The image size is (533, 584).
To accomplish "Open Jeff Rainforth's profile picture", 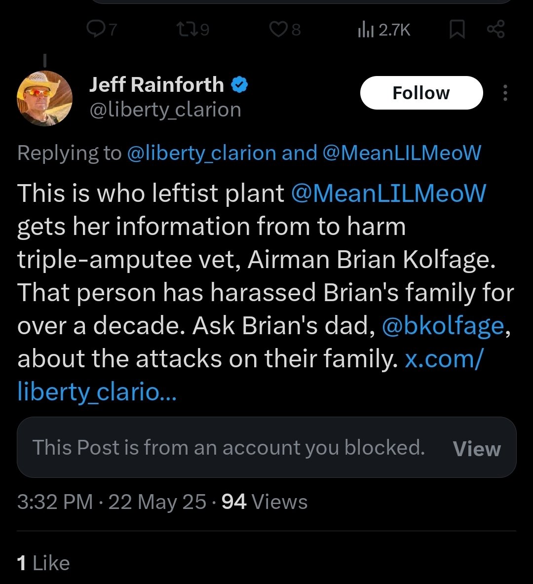I will click(45, 98).
